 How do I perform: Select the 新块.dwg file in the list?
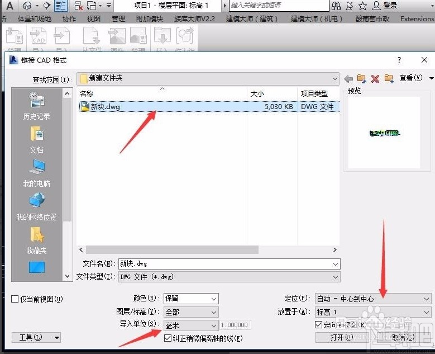(209, 106)
